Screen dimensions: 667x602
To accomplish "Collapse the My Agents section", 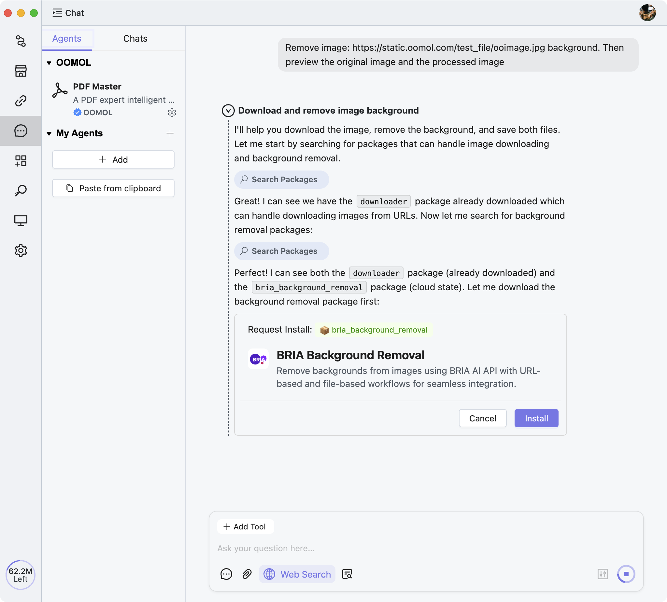I will pyautogui.click(x=49, y=133).
